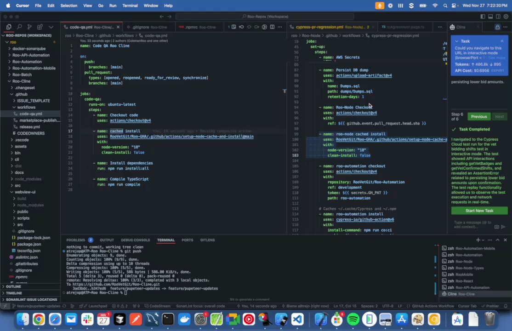Open settings gear in title bar

[506, 17]
